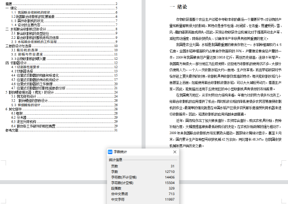Click the WPS icon in 字数统计 title bar

(110, 152)
